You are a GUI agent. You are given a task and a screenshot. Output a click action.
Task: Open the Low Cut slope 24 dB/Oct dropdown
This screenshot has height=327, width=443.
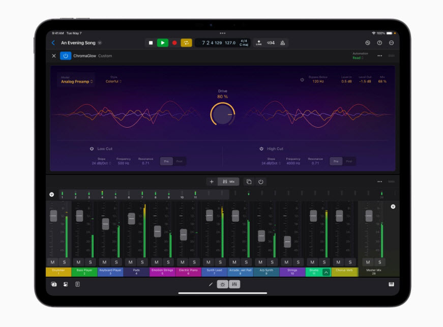click(101, 163)
